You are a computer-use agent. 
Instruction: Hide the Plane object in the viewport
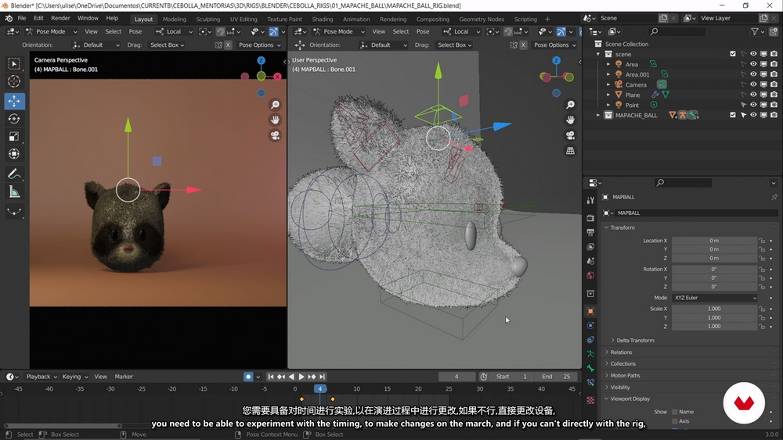(x=753, y=95)
